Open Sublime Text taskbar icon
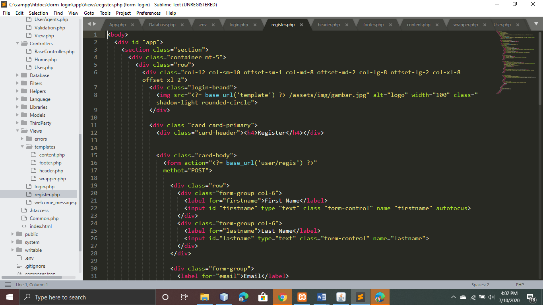The width and height of the screenshot is (543, 305). (x=360, y=297)
